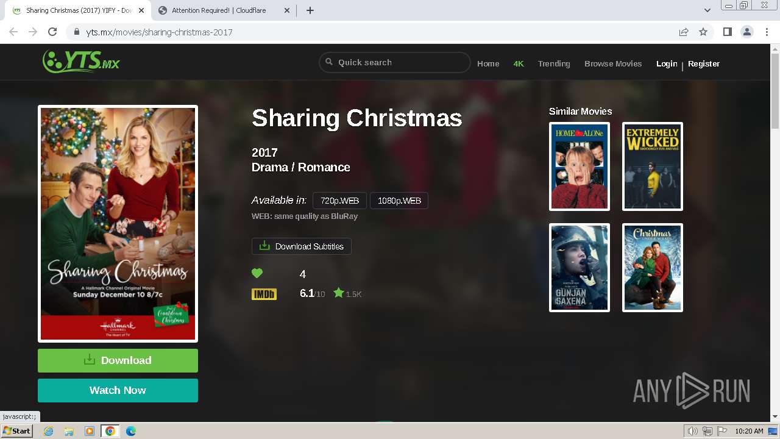Image resolution: width=780 pixels, height=439 pixels.
Task: Click the Share this page icon
Action: (x=684, y=32)
